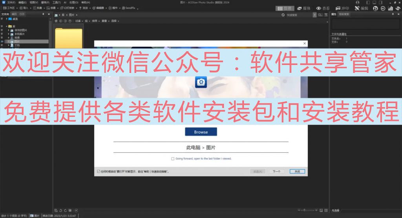
Task: Click the refresh icon beside quick search
Action: pos(283,15)
